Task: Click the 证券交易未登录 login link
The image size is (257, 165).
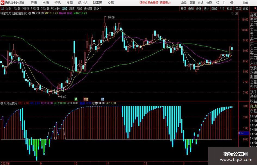Action: (x=149, y=3)
